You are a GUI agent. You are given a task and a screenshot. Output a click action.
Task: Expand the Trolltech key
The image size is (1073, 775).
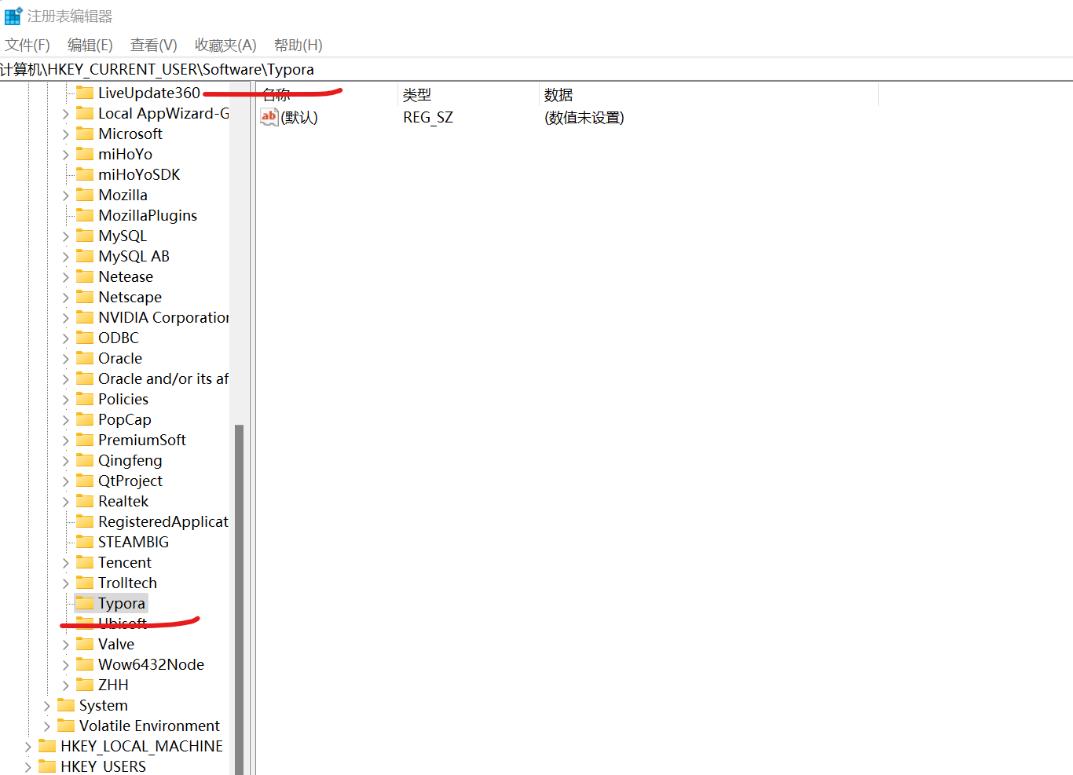66,583
